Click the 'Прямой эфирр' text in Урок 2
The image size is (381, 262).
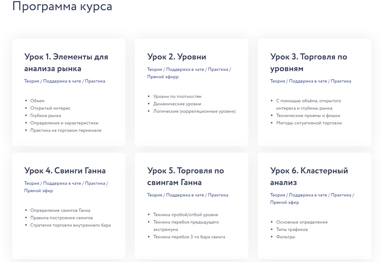[163, 77]
